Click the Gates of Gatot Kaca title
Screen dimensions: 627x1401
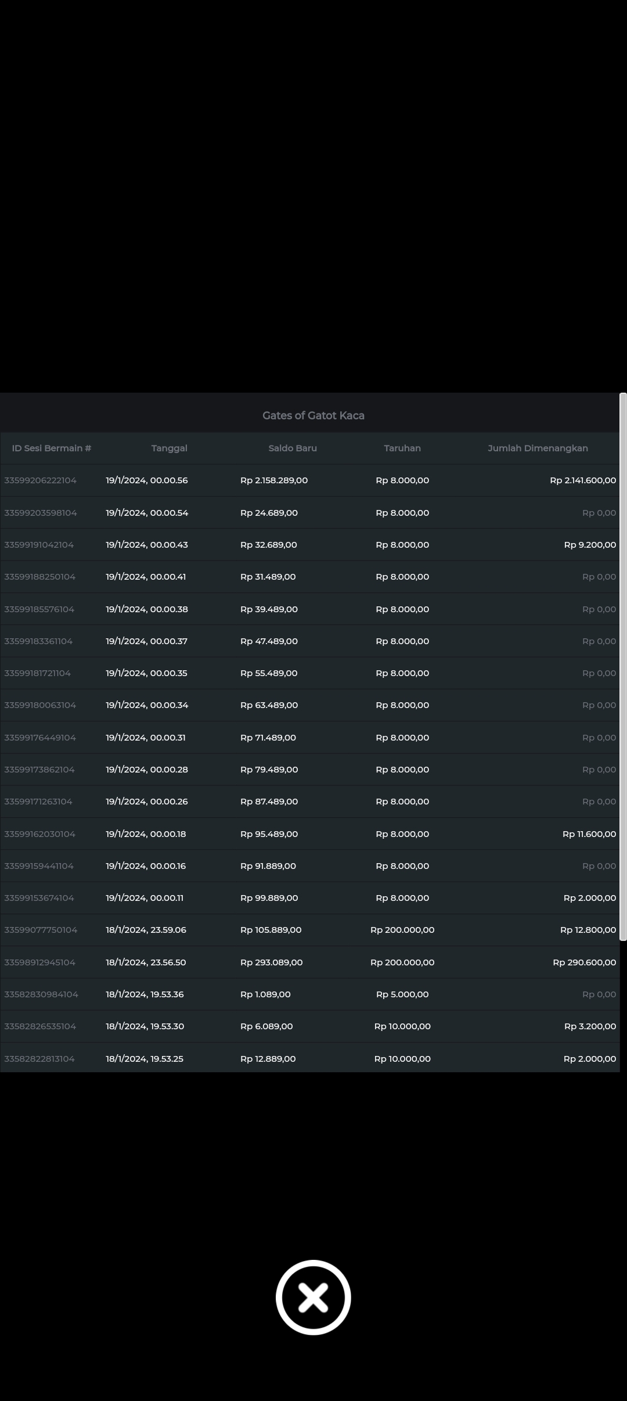pos(313,415)
